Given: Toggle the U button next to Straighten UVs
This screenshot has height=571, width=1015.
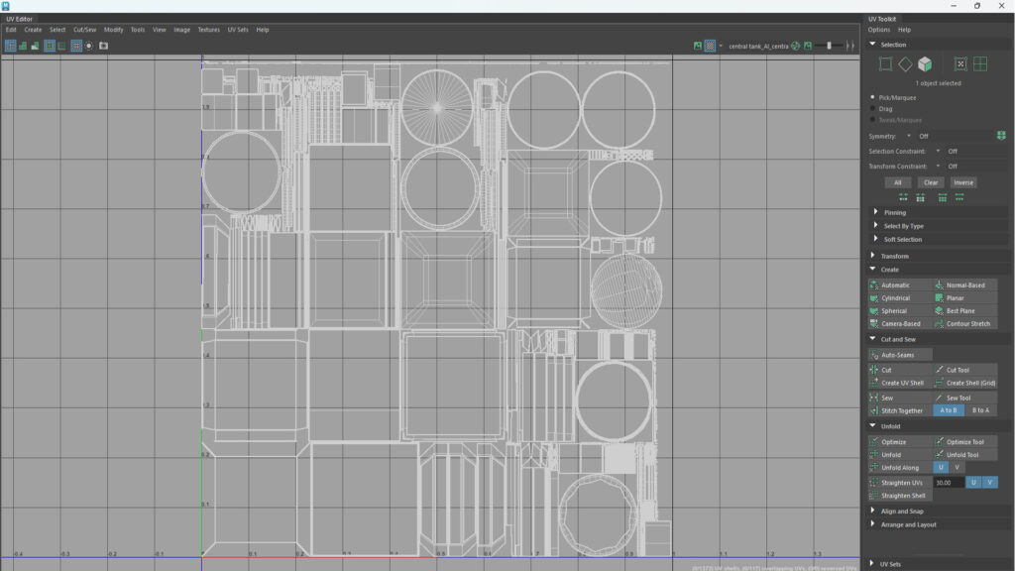Looking at the screenshot, I should pos(973,483).
